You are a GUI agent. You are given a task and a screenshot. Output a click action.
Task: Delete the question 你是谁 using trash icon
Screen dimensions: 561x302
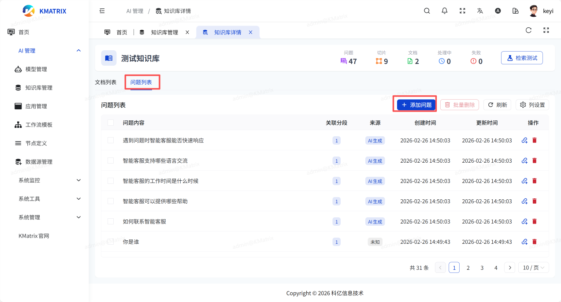[x=535, y=242]
